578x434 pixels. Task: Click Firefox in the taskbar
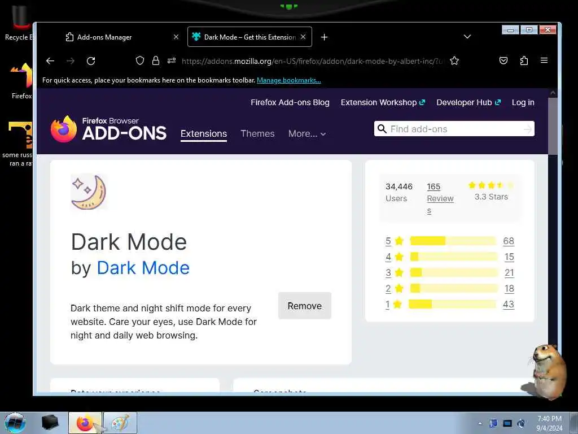pyautogui.click(x=85, y=423)
